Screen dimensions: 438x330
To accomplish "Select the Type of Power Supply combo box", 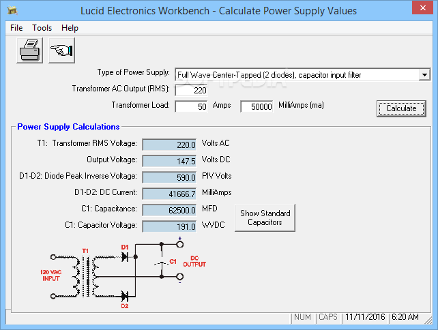I will coord(302,75).
